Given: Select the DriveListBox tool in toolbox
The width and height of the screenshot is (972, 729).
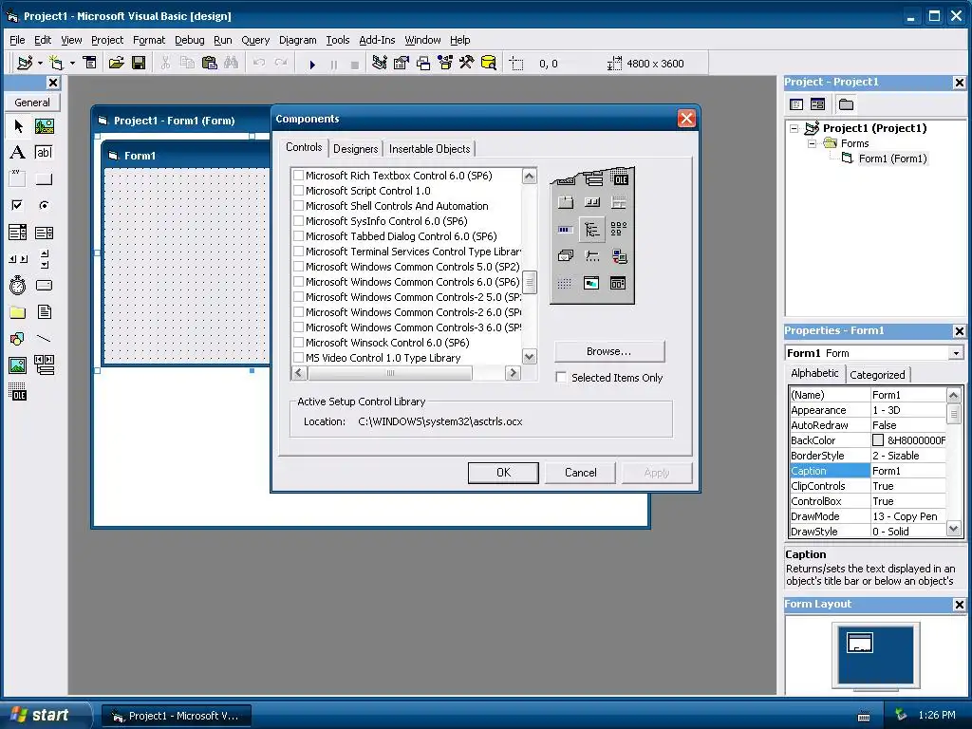Looking at the screenshot, I should tap(44, 285).
